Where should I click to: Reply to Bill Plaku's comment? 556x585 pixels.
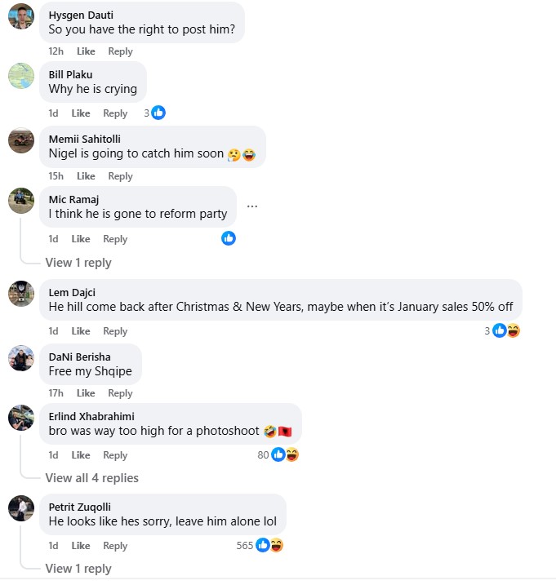pos(115,113)
